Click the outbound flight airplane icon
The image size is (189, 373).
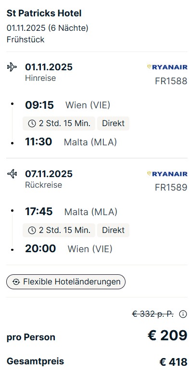12,67
